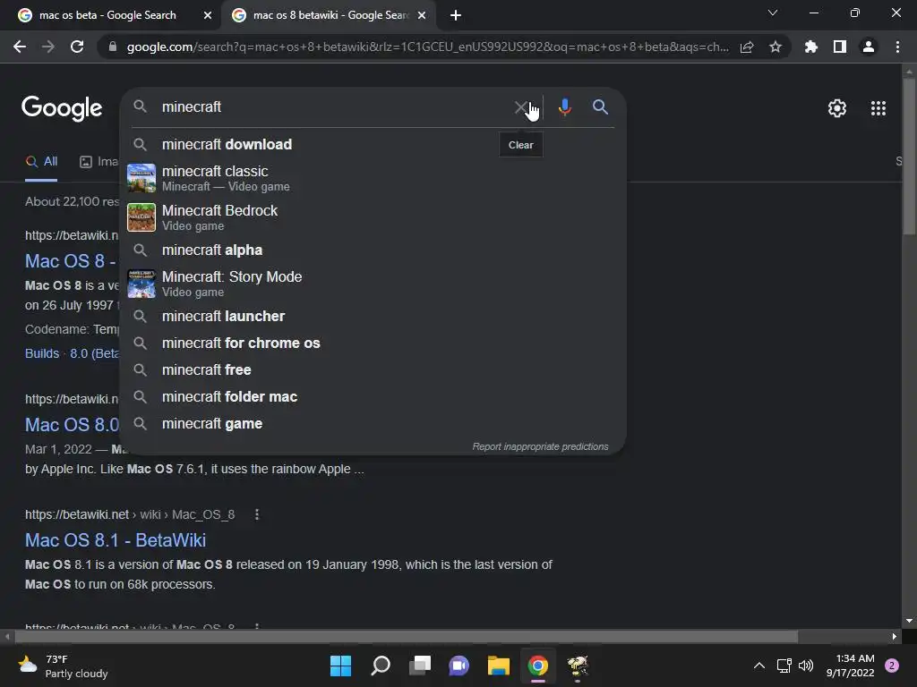917x687 pixels.
Task: Choose the 'minecraft folder mac' suggestion
Action: click(373, 396)
